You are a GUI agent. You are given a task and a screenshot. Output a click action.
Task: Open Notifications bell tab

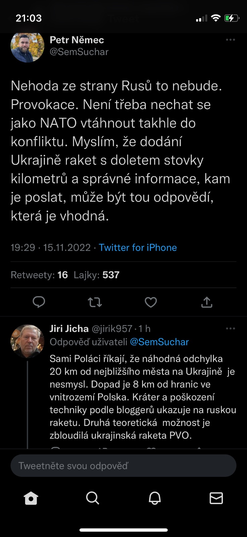click(x=155, y=498)
